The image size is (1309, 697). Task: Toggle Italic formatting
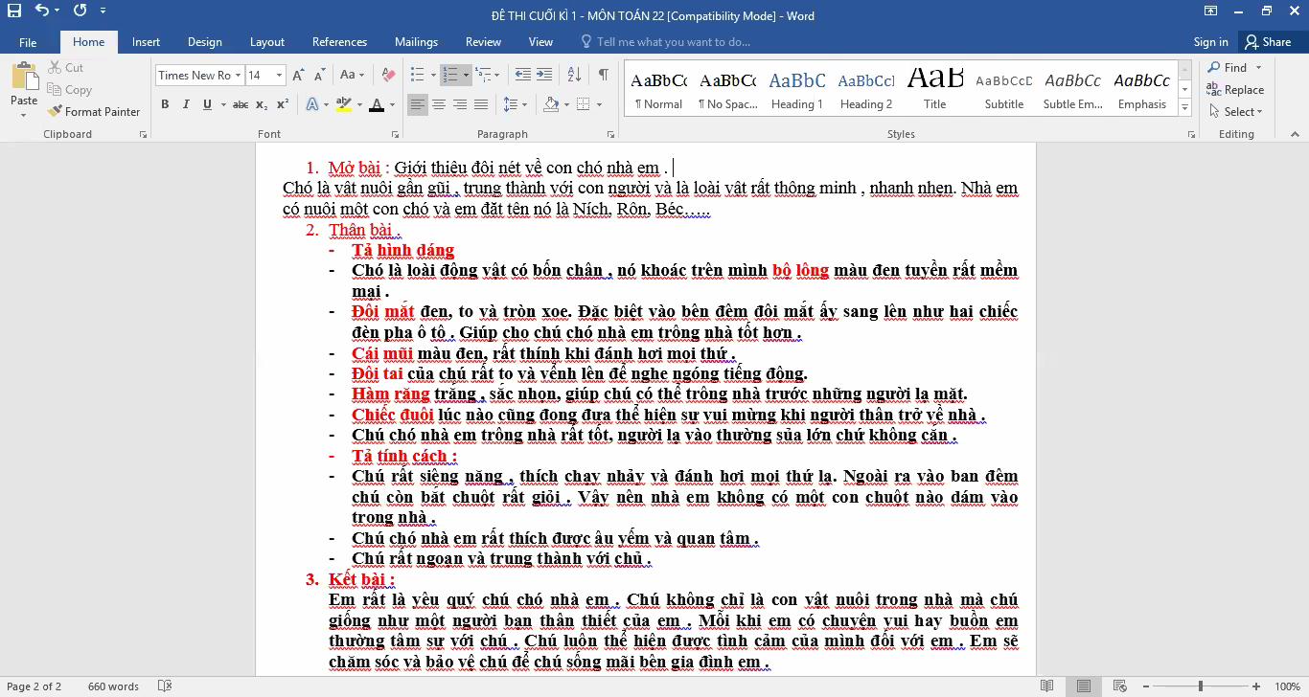pos(186,104)
